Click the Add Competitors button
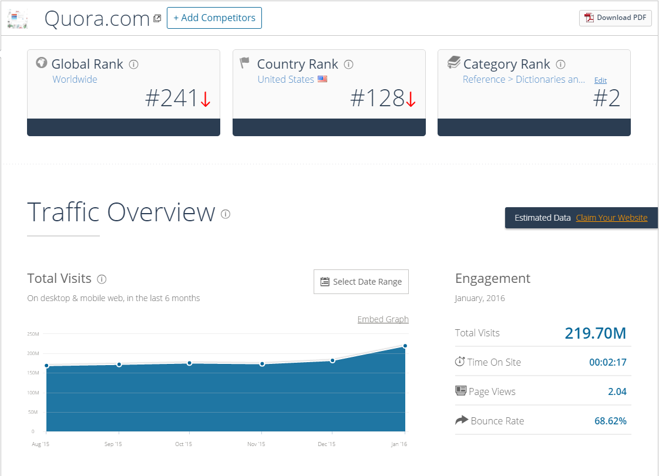659x476 pixels. pyautogui.click(x=214, y=18)
